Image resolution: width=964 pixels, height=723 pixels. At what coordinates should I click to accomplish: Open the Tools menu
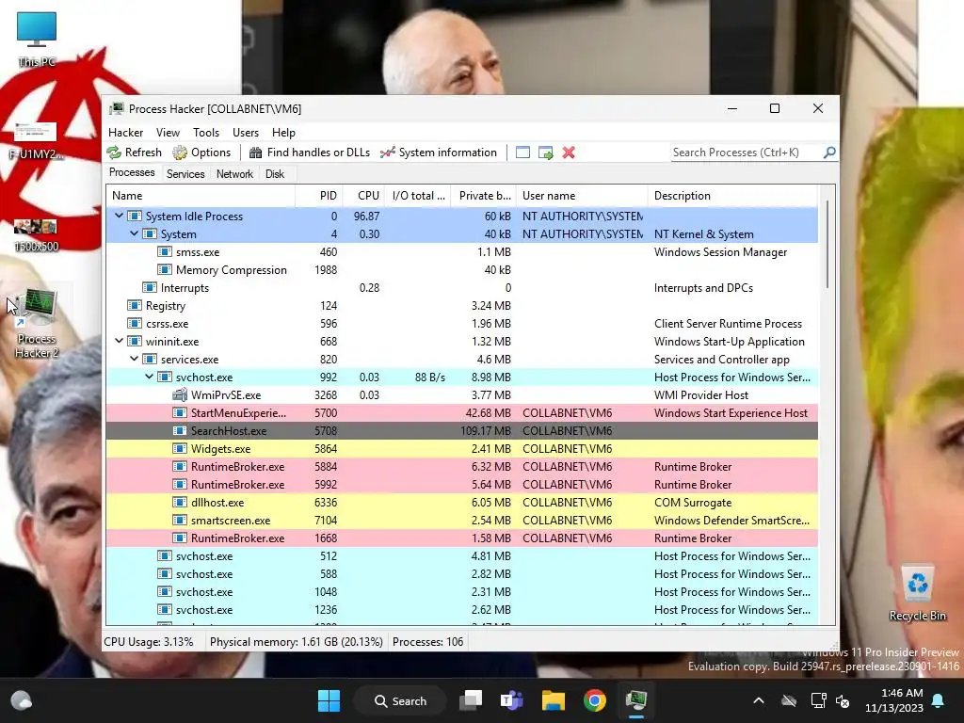click(x=206, y=132)
